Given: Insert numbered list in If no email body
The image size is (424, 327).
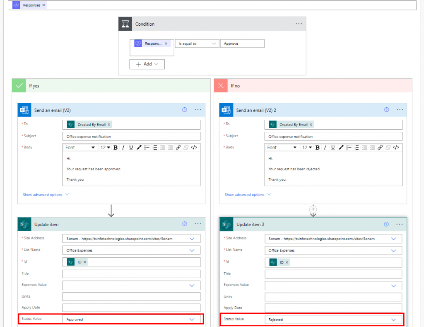Looking at the screenshot, I should point(357,148).
